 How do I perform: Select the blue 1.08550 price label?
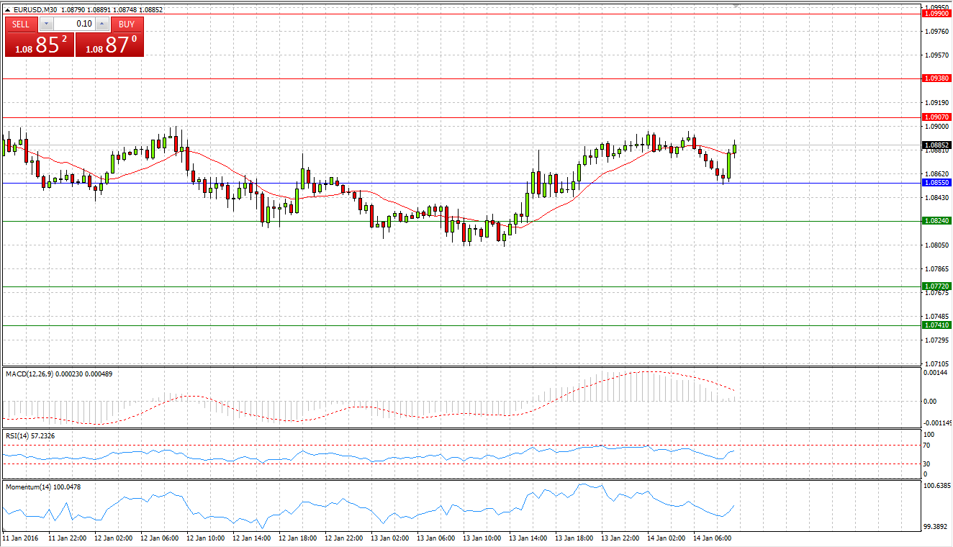(x=936, y=183)
